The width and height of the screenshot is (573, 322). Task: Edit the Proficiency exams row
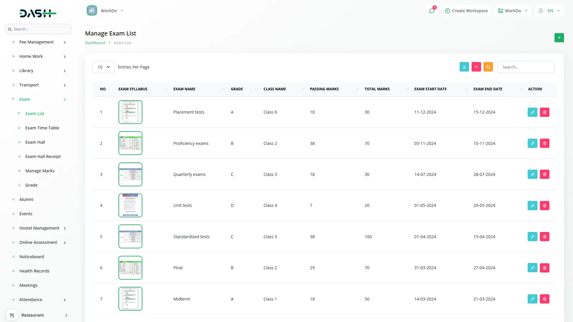(x=532, y=143)
